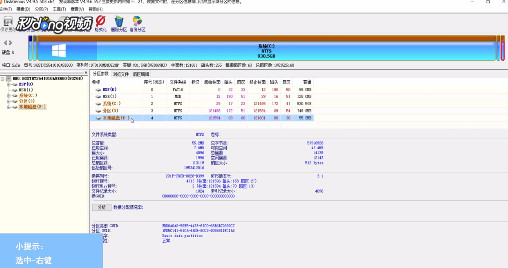Click the HD0 hard drive icon in tree
Screen dimensions: 508x268
pos(9,79)
